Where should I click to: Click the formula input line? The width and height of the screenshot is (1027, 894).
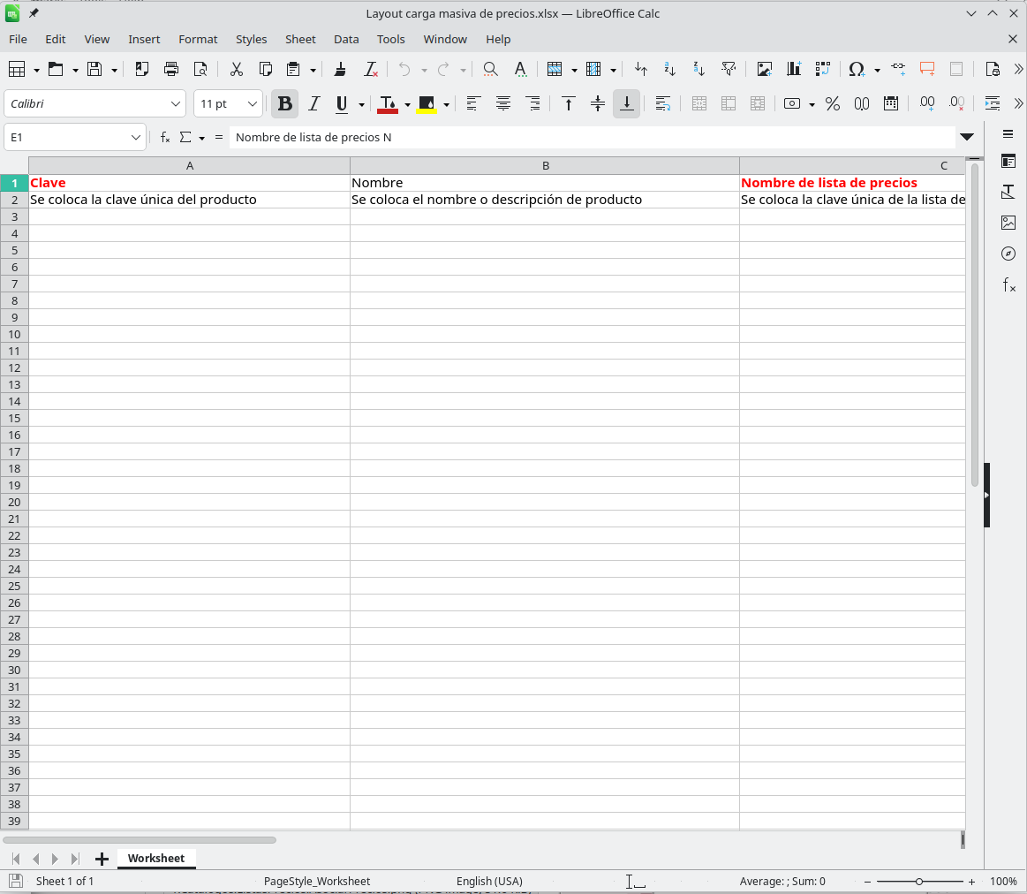click(592, 137)
